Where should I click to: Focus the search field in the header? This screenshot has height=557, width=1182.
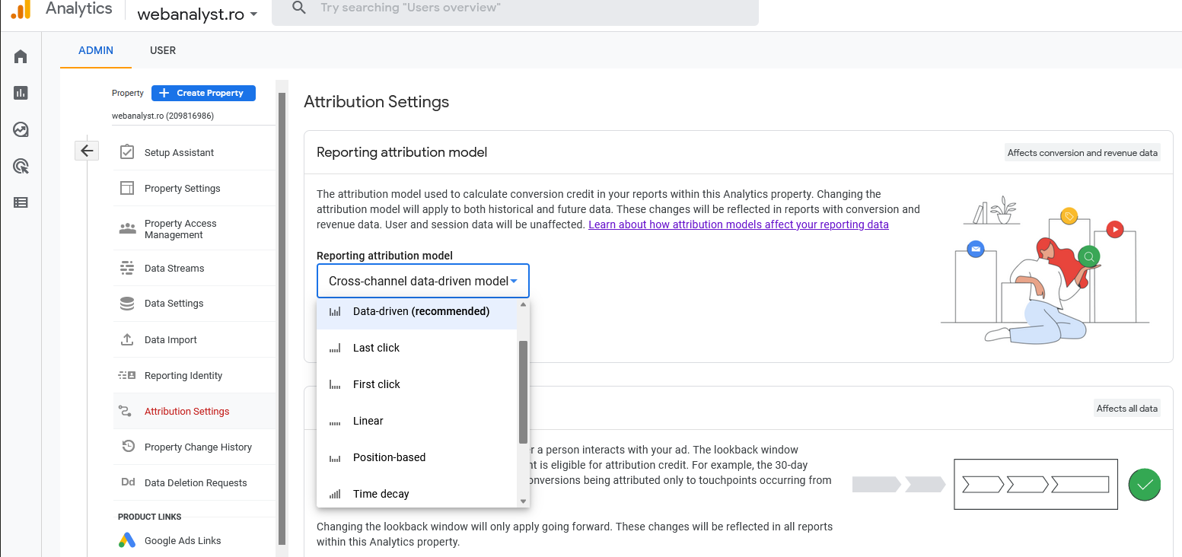tap(515, 9)
